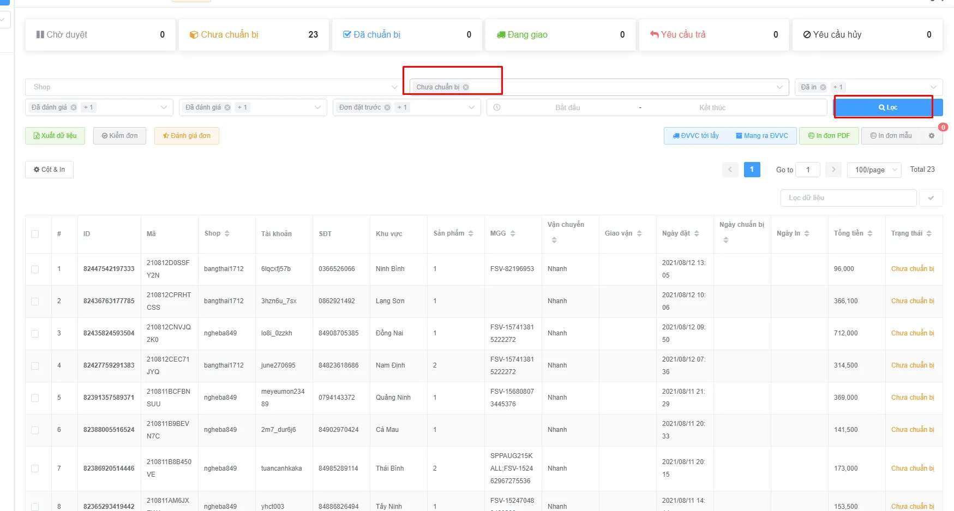954x511 pixels.
Task: Remove the 'Đã in' filter tag
Action: [x=823, y=87]
